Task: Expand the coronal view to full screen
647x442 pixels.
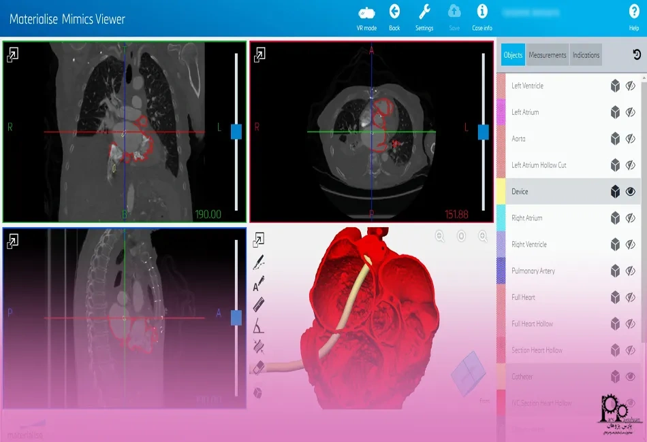Action: [12, 54]
